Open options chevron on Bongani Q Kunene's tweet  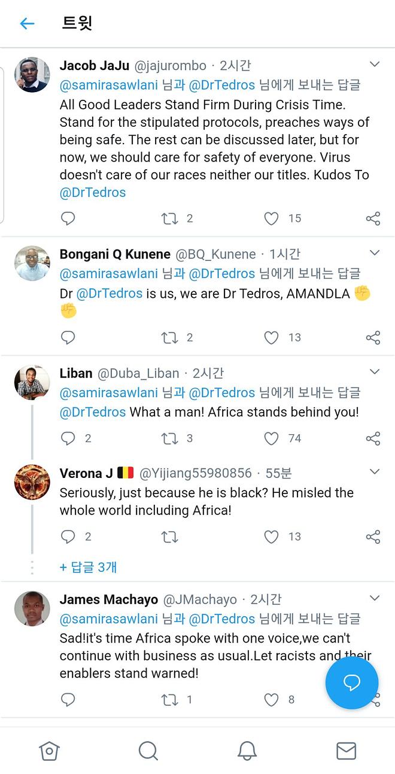click(x=375, y=253)
